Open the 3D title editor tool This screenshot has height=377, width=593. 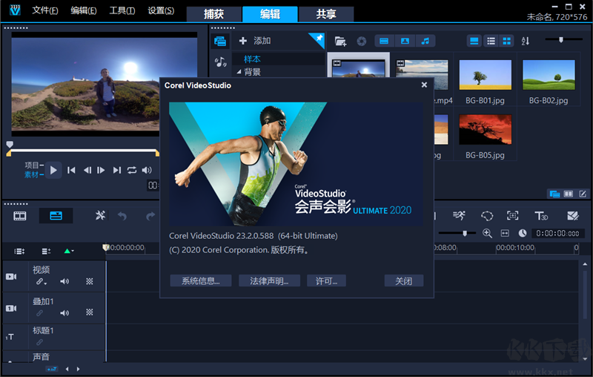(x=541, y=216)
